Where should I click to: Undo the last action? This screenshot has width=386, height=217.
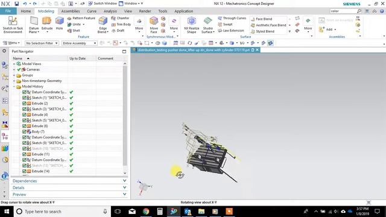coord(25,4)
